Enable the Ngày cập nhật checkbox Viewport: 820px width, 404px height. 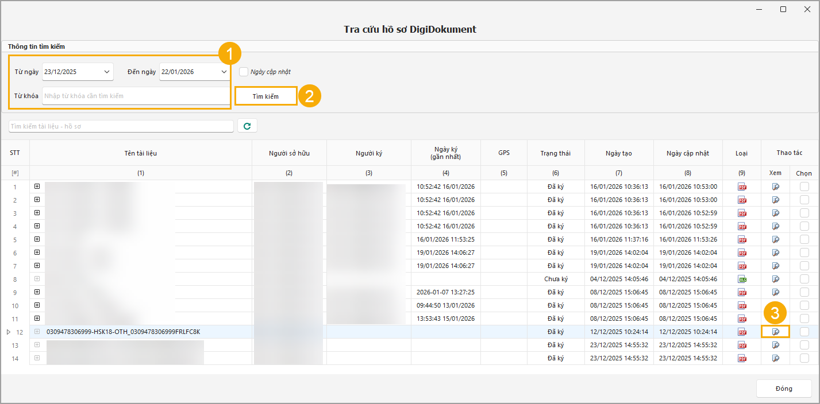point(244,72)
